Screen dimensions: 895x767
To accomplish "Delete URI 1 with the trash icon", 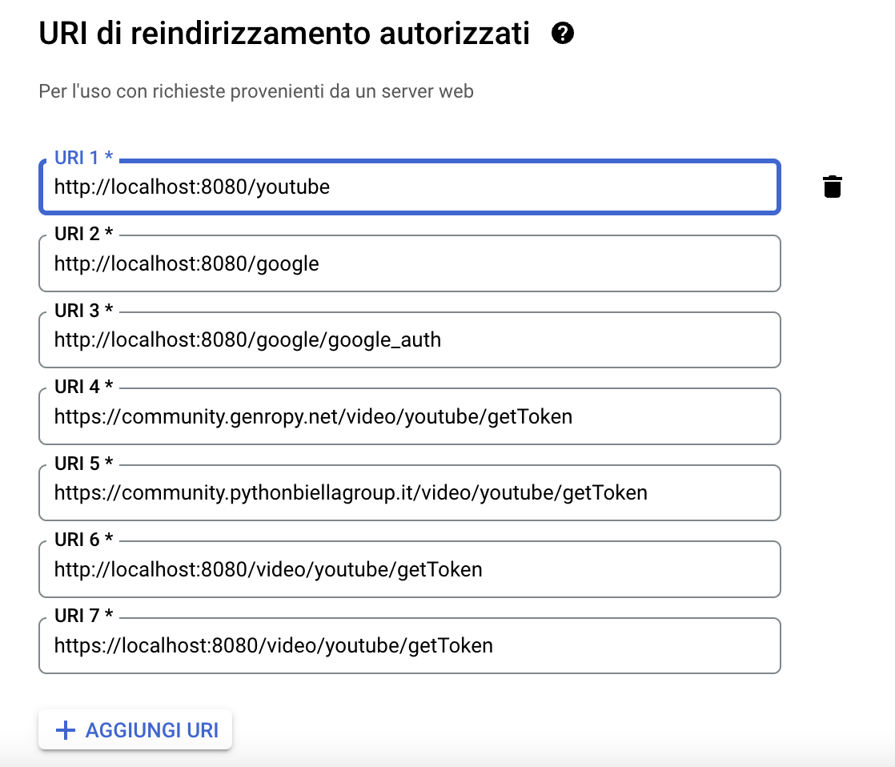I will pos(833,187).
